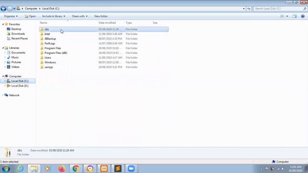The width and height of the screenshot is (308, 173).
Task: Launch Google Chrome from the taskbar
Action: coord(76,169)
